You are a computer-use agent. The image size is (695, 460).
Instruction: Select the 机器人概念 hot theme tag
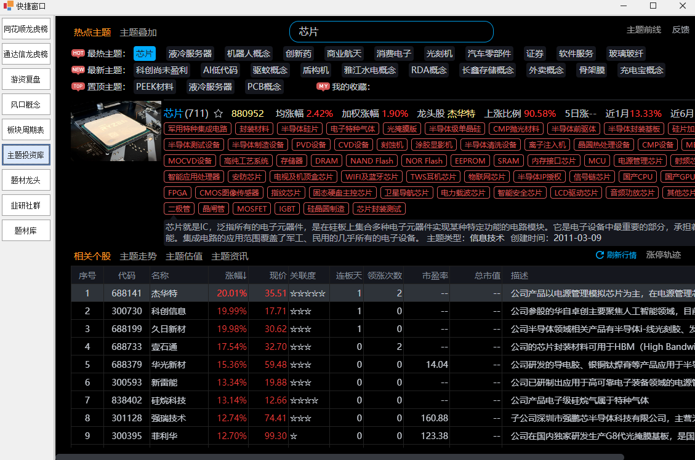pyautogui.click(x=248, y=54)
